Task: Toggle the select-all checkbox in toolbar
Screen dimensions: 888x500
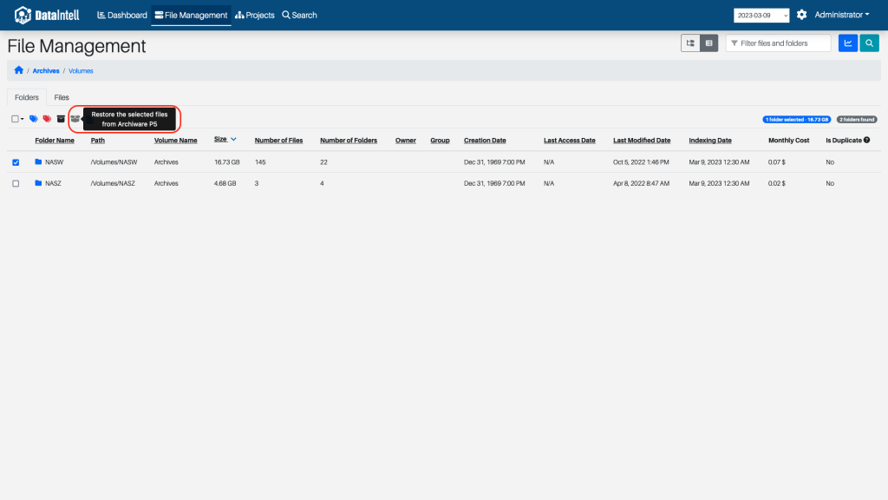Action: tap(15, 119)
